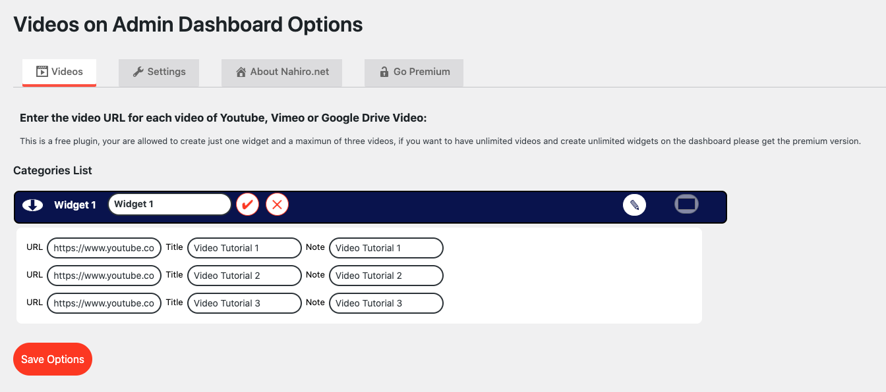
Task: Open the Settings tab
Action: point(159,72)
